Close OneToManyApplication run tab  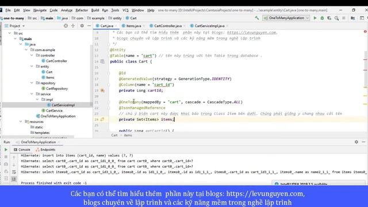click(x=59, y=142)
